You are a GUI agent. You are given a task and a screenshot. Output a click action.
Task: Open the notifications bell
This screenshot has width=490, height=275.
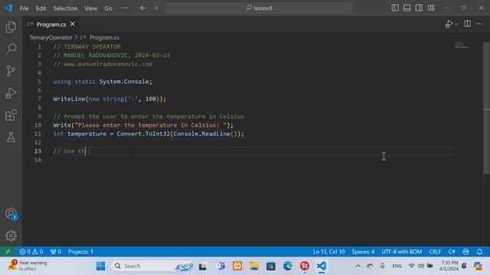pyautogui.click(x=479, y=251)
